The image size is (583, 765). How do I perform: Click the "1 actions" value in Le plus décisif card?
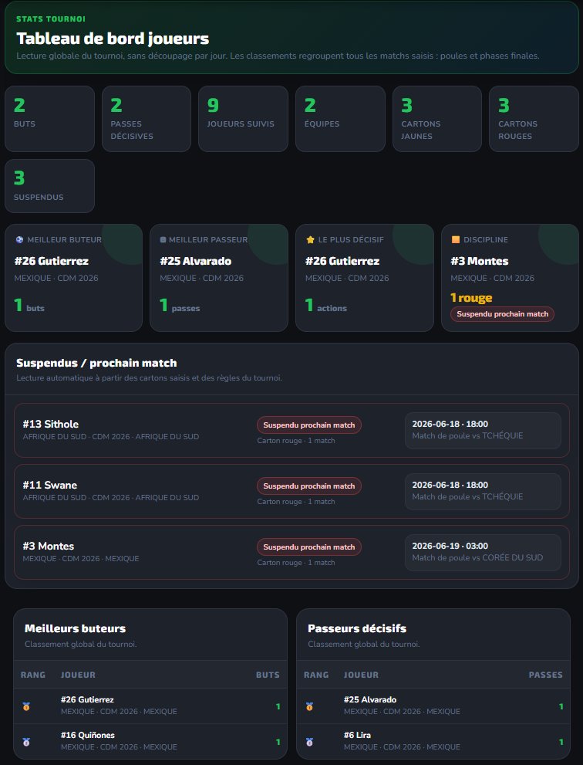[326, 306]
